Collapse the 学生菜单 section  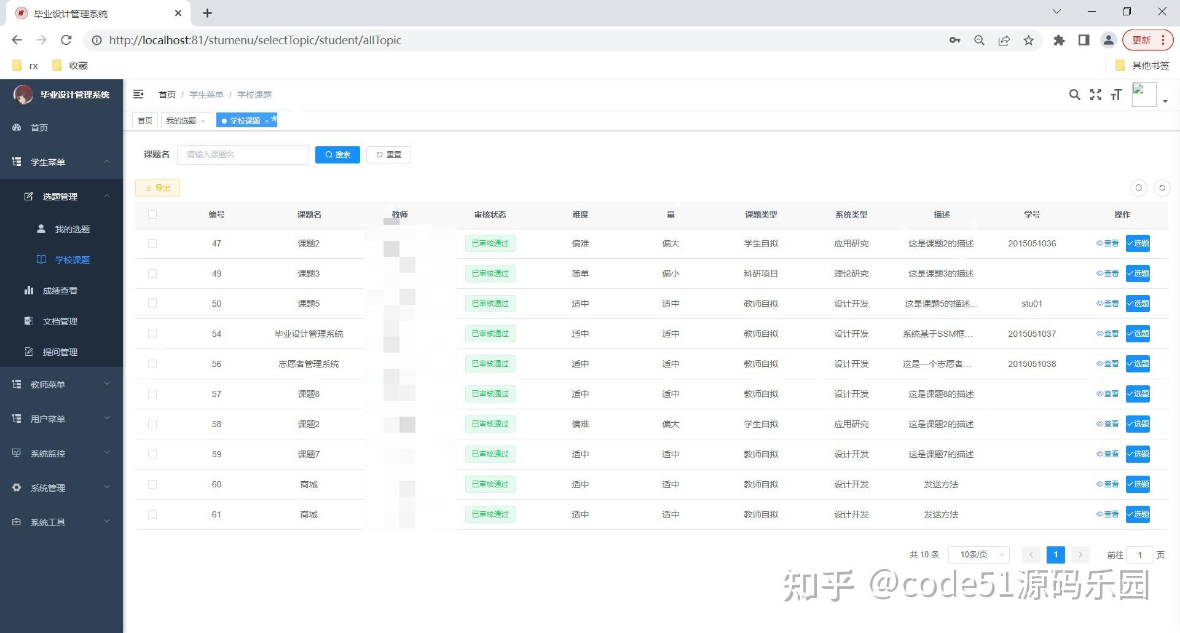(106, 162)
